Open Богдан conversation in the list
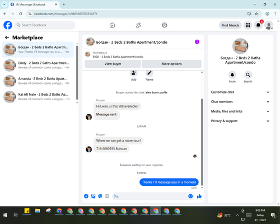The height and width of the screenshot is (224, 280). 38,49
